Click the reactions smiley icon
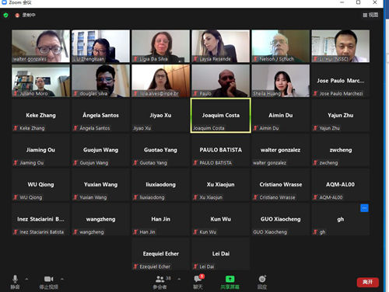This screenshot has width=389, height=292. [262, 279]
